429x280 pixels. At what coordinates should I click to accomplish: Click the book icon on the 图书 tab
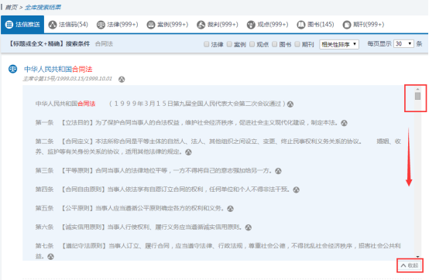301,25
